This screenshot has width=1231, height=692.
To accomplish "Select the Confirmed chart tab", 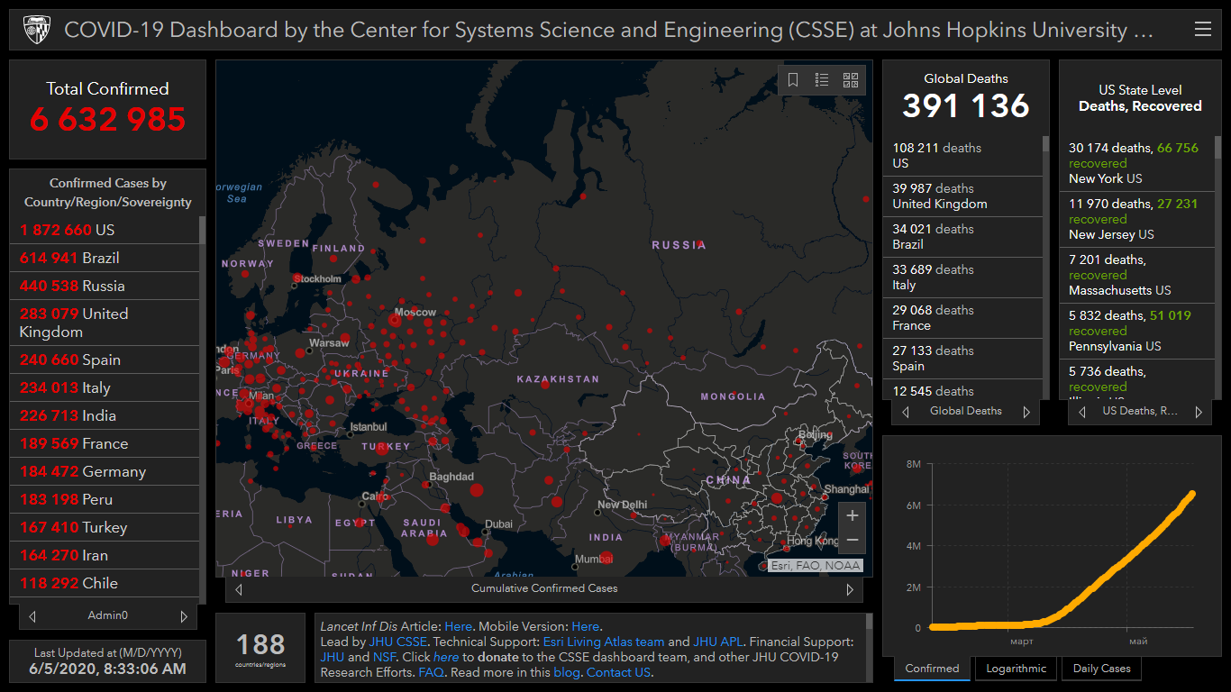I will [932, 669].
